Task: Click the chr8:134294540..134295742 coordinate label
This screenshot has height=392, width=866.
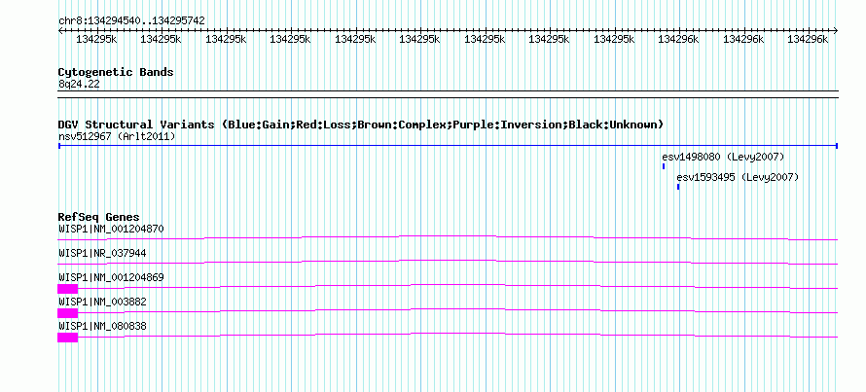Action: coord(131,21)
